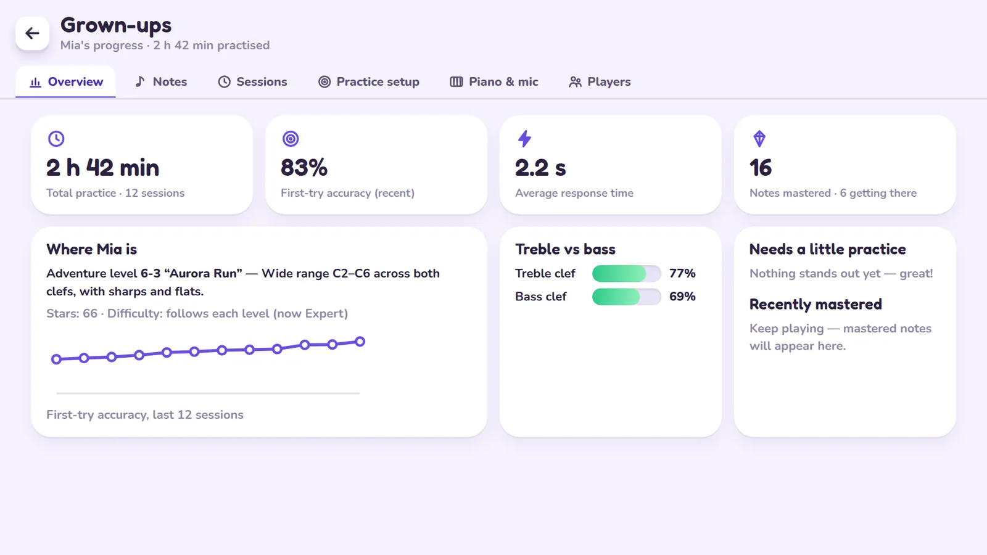Click the '2 h 42 min' total value

102,168
